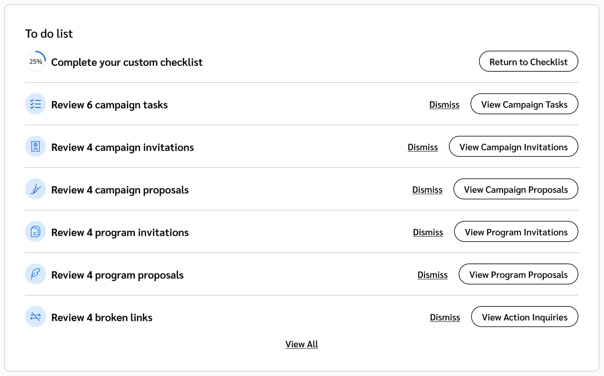Click the program invitations document icon
This screenshot has height=376, width=604.
coord(36,232)
